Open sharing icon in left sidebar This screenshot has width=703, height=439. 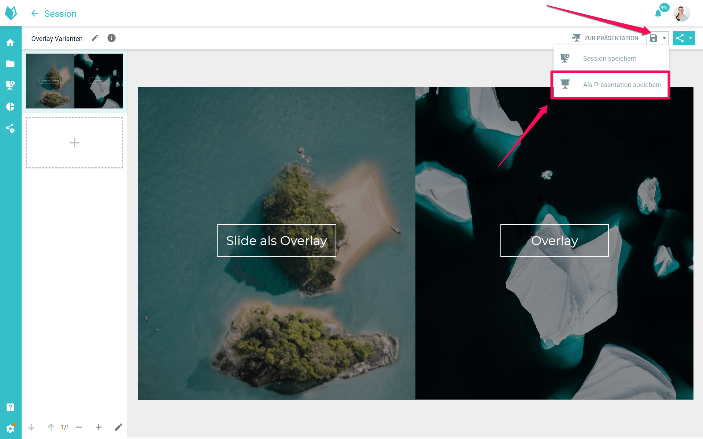10,128
